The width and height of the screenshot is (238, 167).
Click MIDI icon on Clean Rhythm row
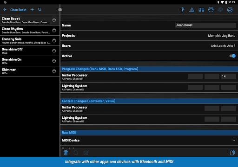(54, 30)
